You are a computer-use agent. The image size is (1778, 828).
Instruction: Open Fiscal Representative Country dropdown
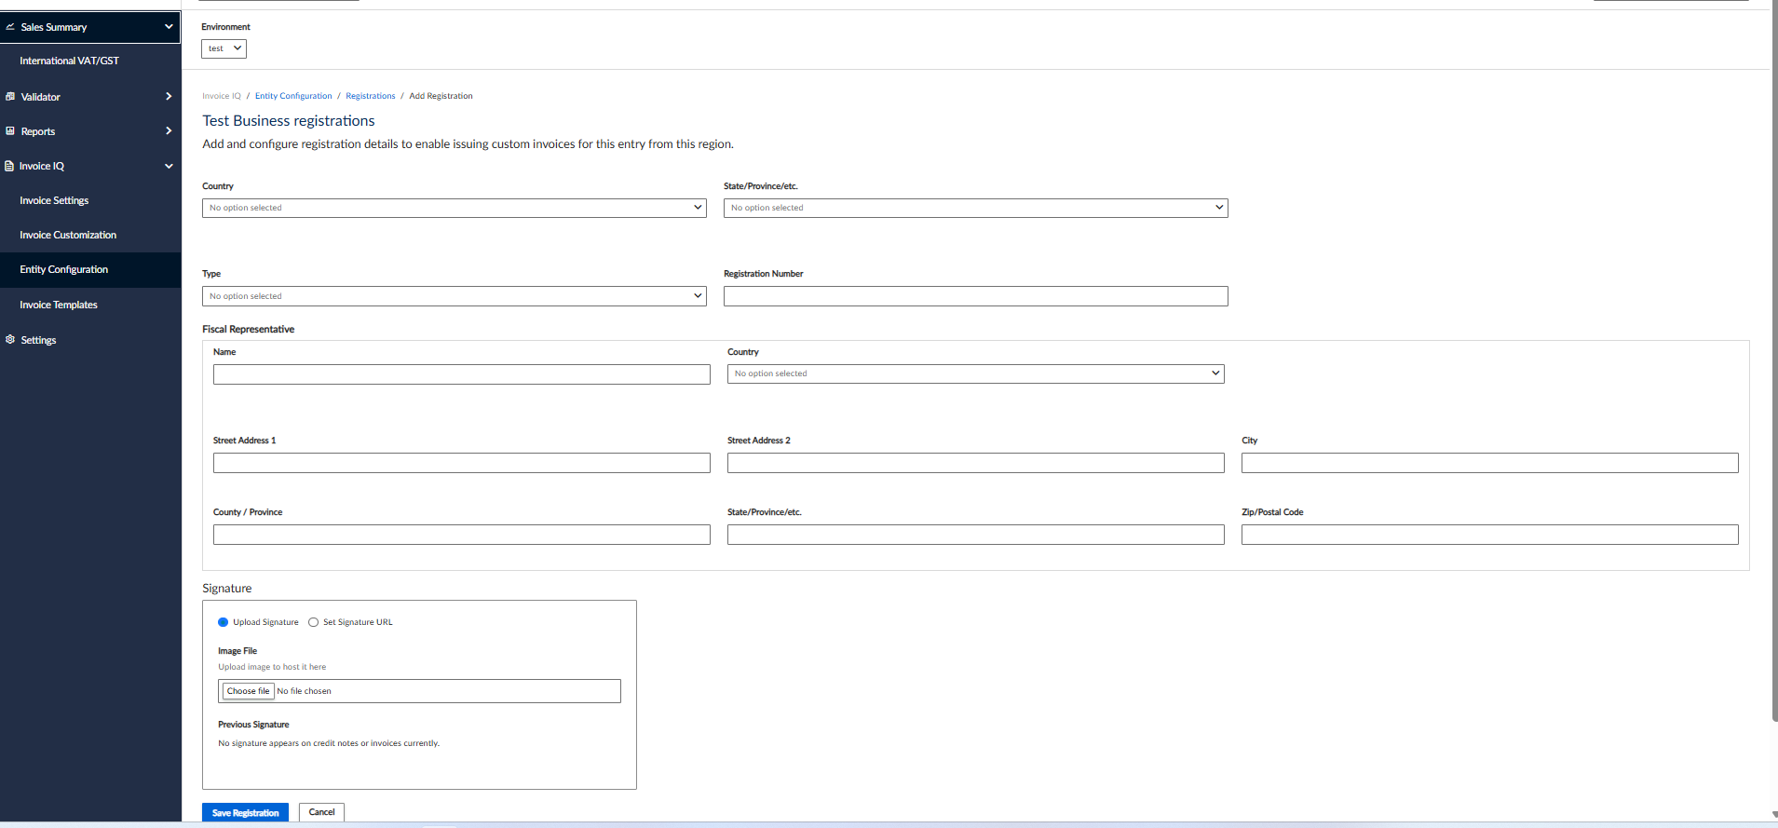(975, 373)
